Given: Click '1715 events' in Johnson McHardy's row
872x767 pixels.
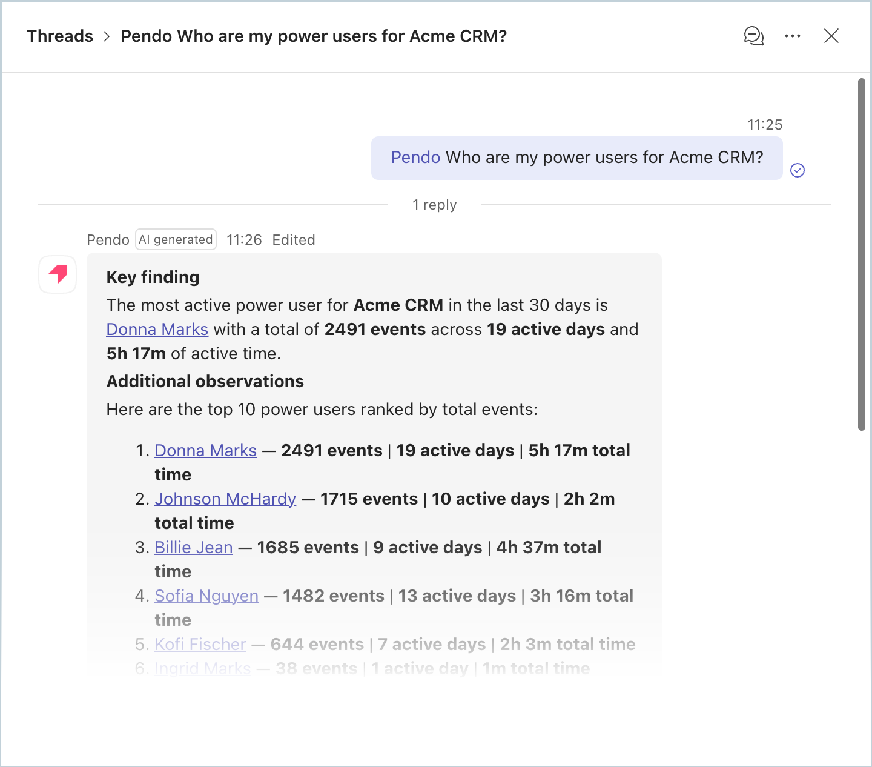Looking at the screenshot, I should click(369, 499).
